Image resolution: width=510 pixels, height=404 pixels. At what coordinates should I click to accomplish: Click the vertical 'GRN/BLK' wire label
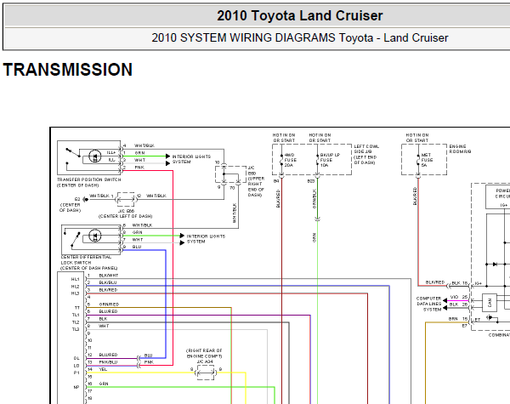click(x=314, y=198)
